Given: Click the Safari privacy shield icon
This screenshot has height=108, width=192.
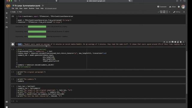Looking at the screenshot, I should (x=56, y=1).
